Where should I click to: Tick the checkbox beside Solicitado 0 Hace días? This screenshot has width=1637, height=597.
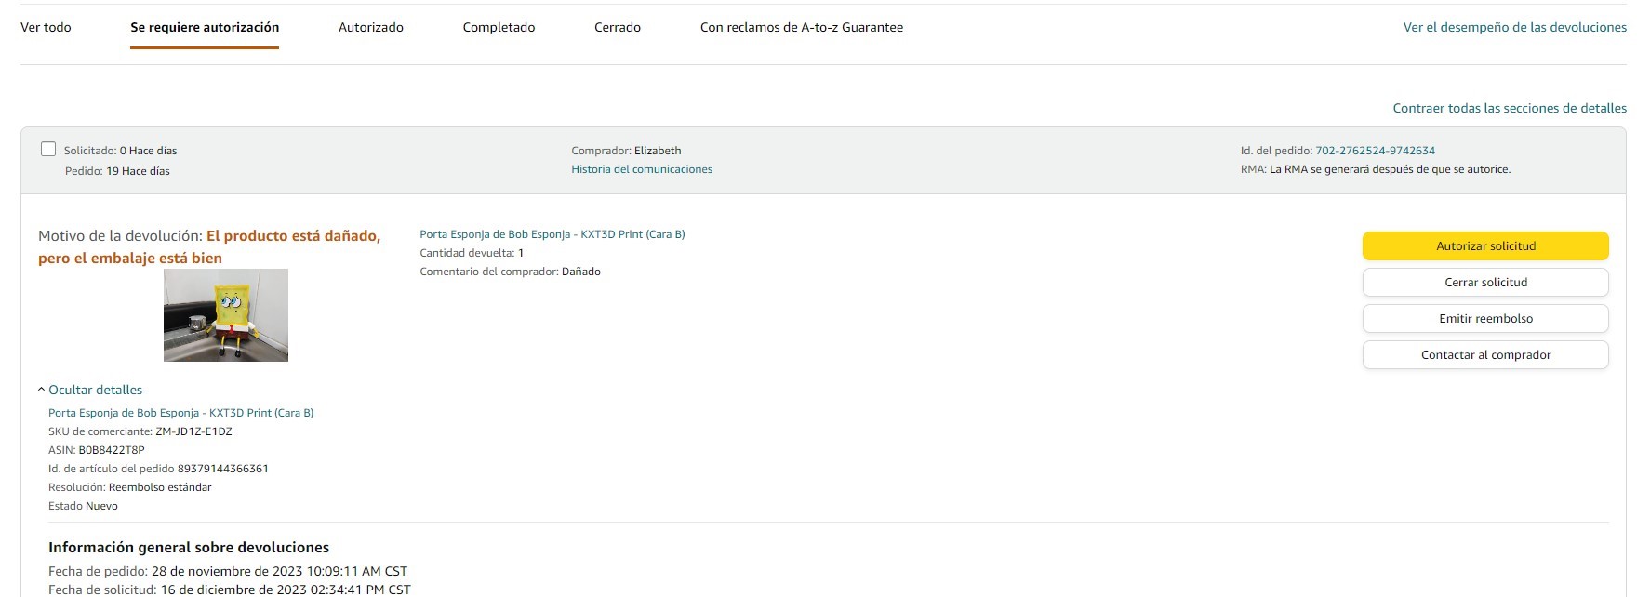click(x=48, y=149)
